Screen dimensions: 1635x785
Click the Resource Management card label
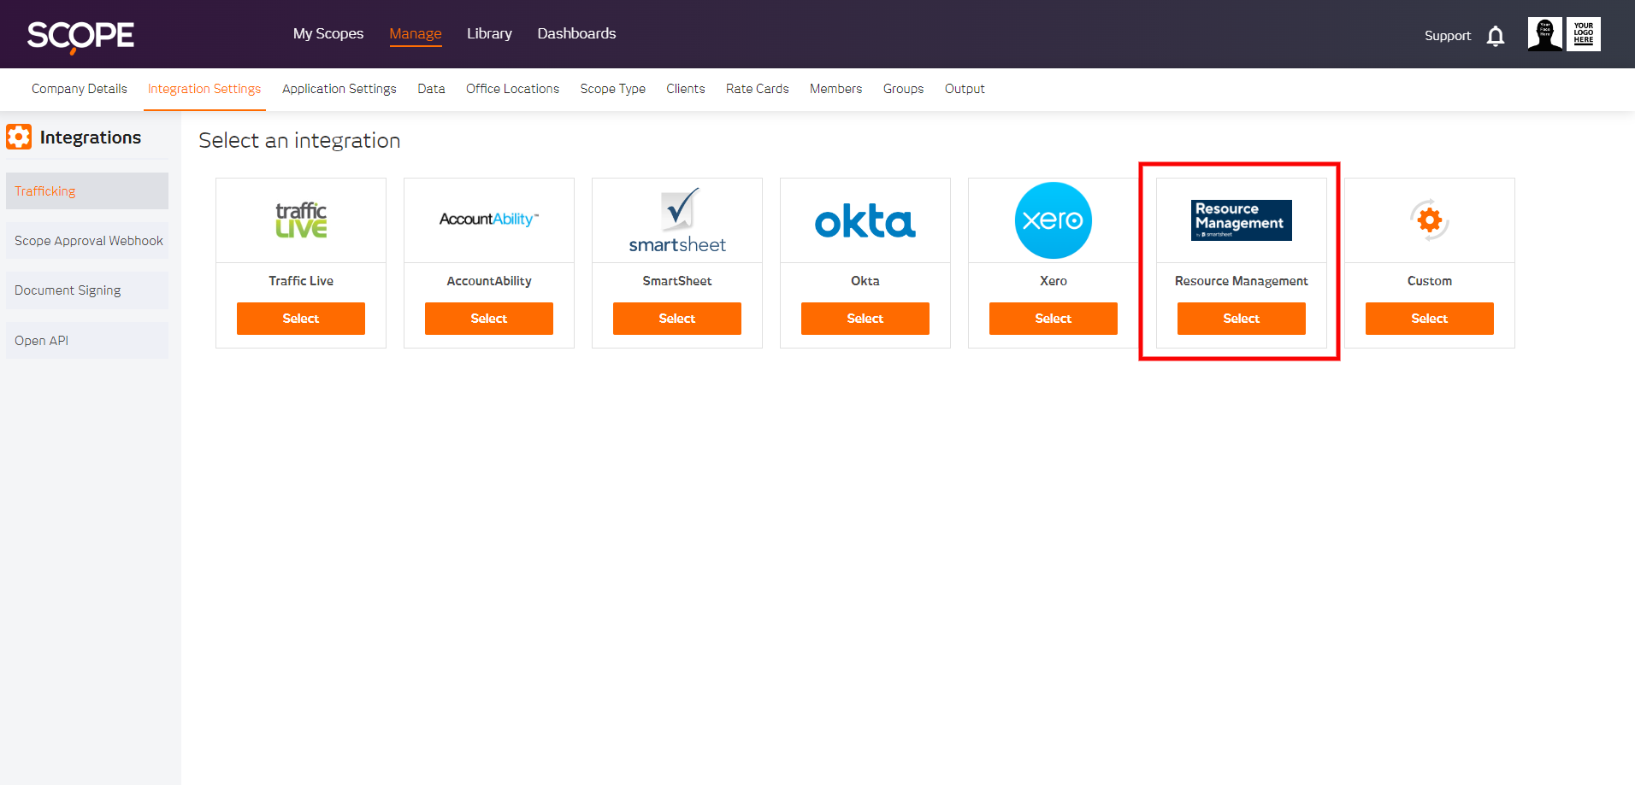pos(1242,281)
